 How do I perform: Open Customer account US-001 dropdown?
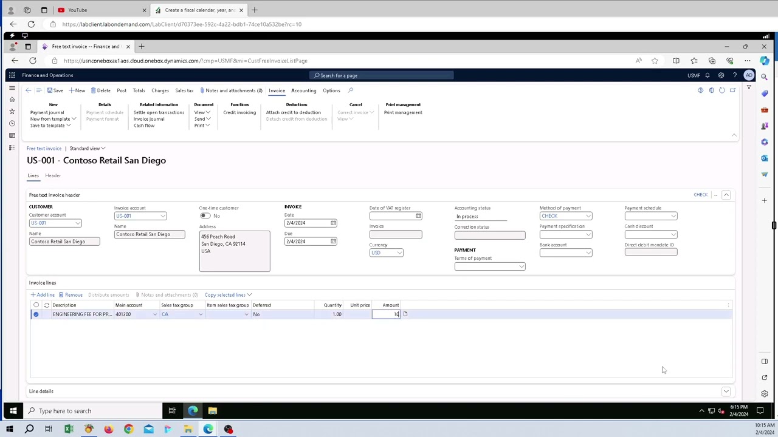pyautogui.click(x=78, y=223)
